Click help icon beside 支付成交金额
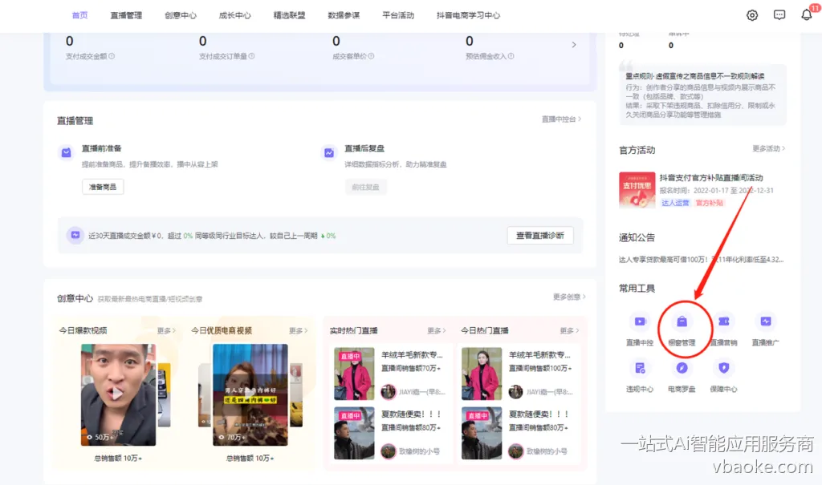Screen dimensions: 822x485 pos(112,56)
